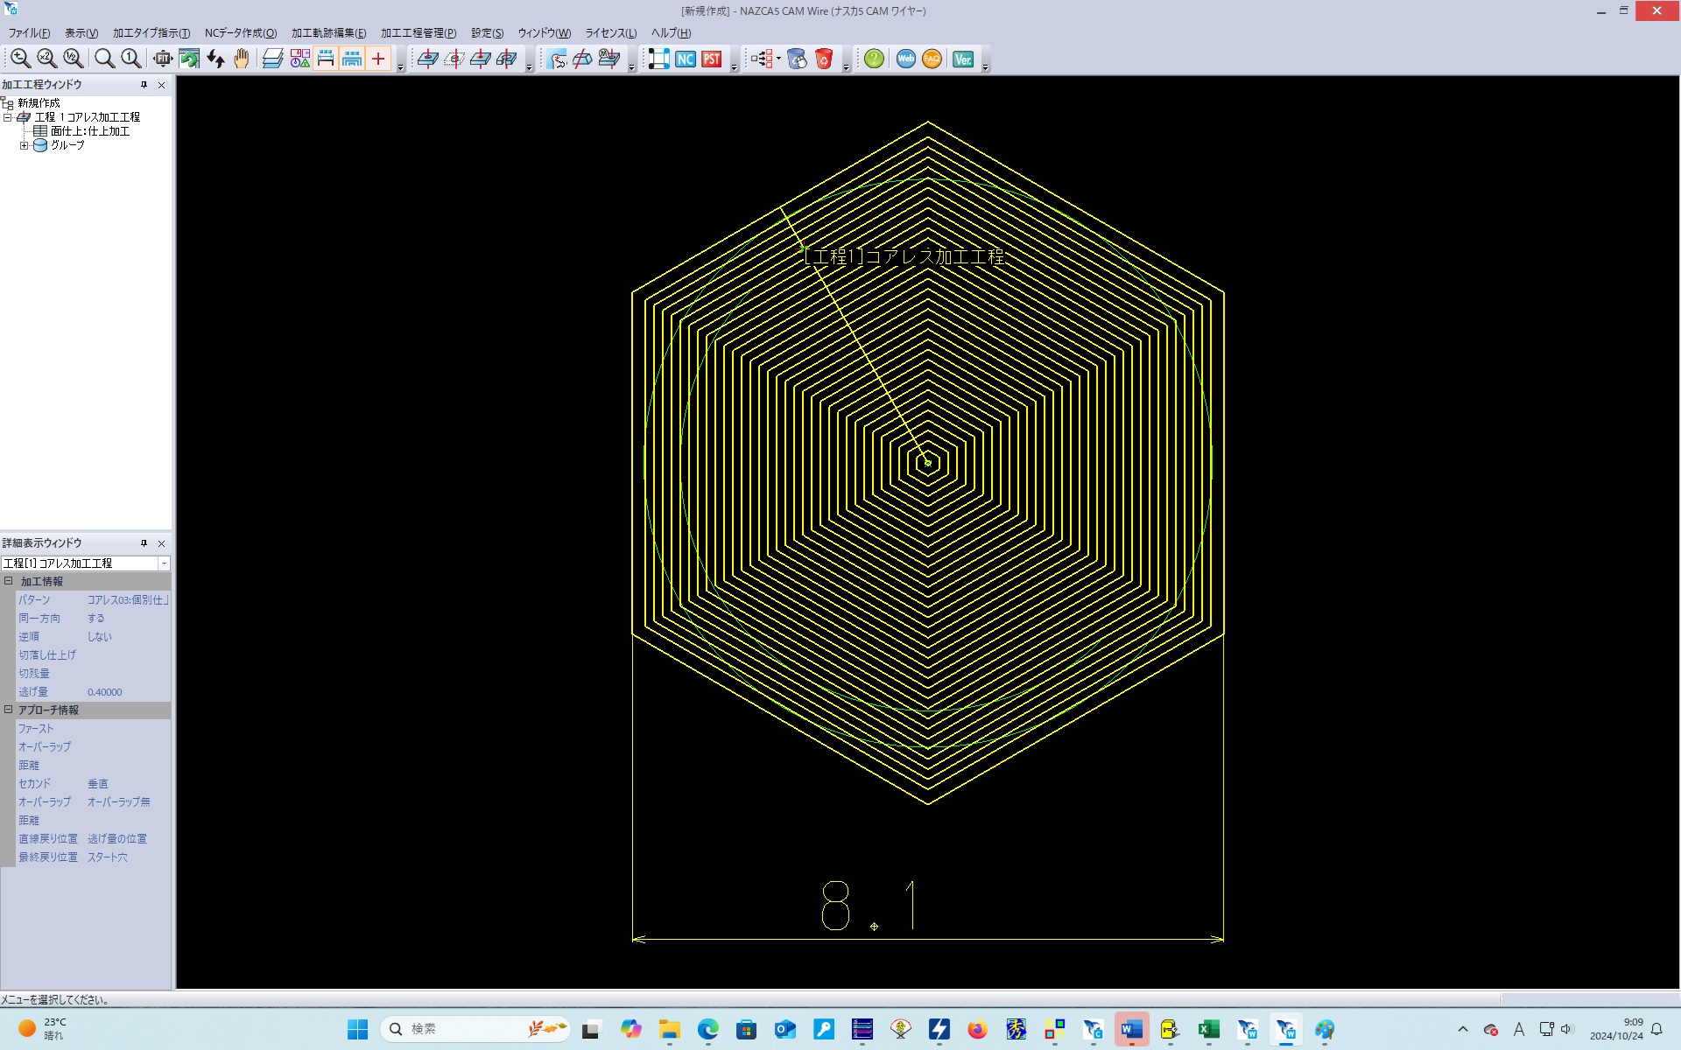Click the red PST icon
The height and width of the screenshot is (1050, 1681).
coord(712,59)
